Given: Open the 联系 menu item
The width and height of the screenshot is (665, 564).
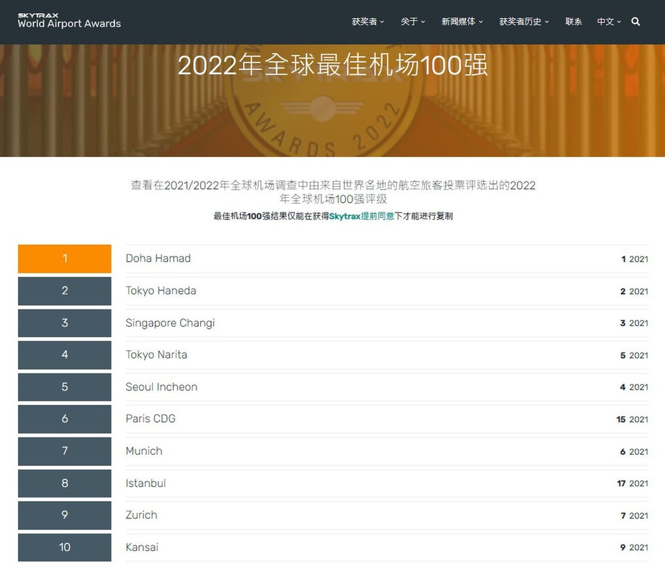Looking at the screenshot, I should tap(574, 21).
